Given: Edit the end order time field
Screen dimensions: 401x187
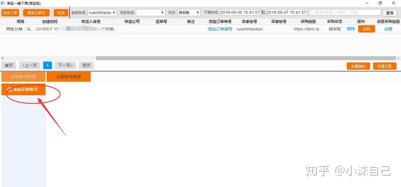Looking at the screenshot, I should (287, 13).
